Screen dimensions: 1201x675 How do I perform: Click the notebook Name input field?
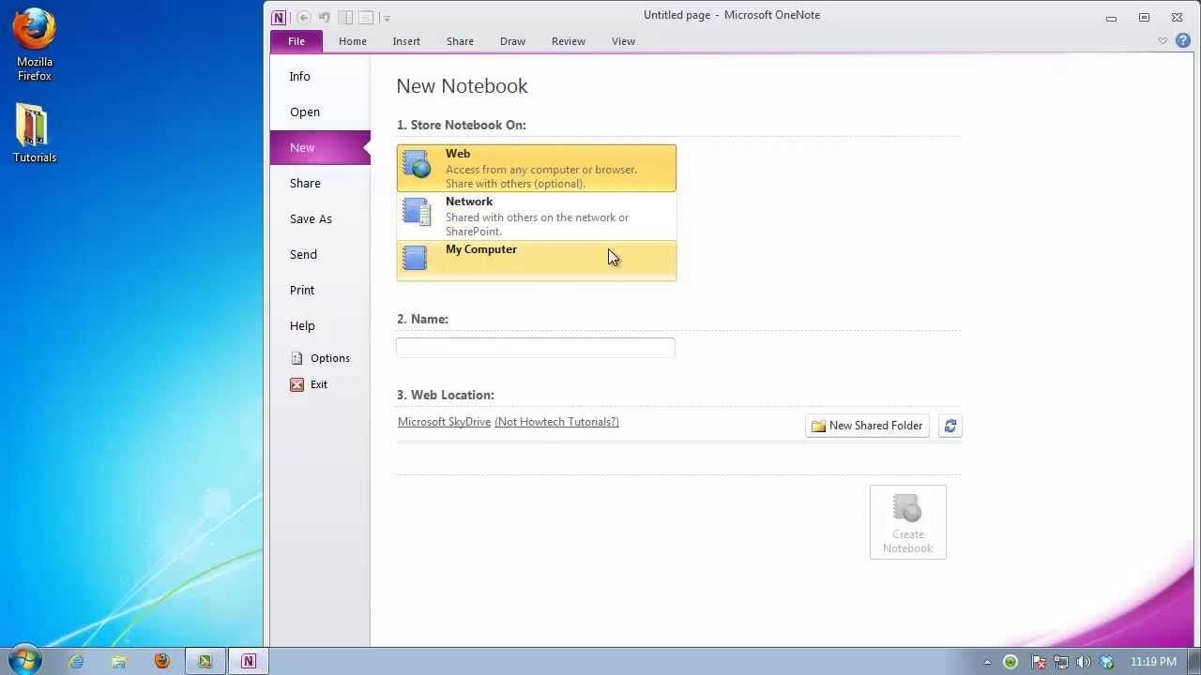(x=535, y=347)
